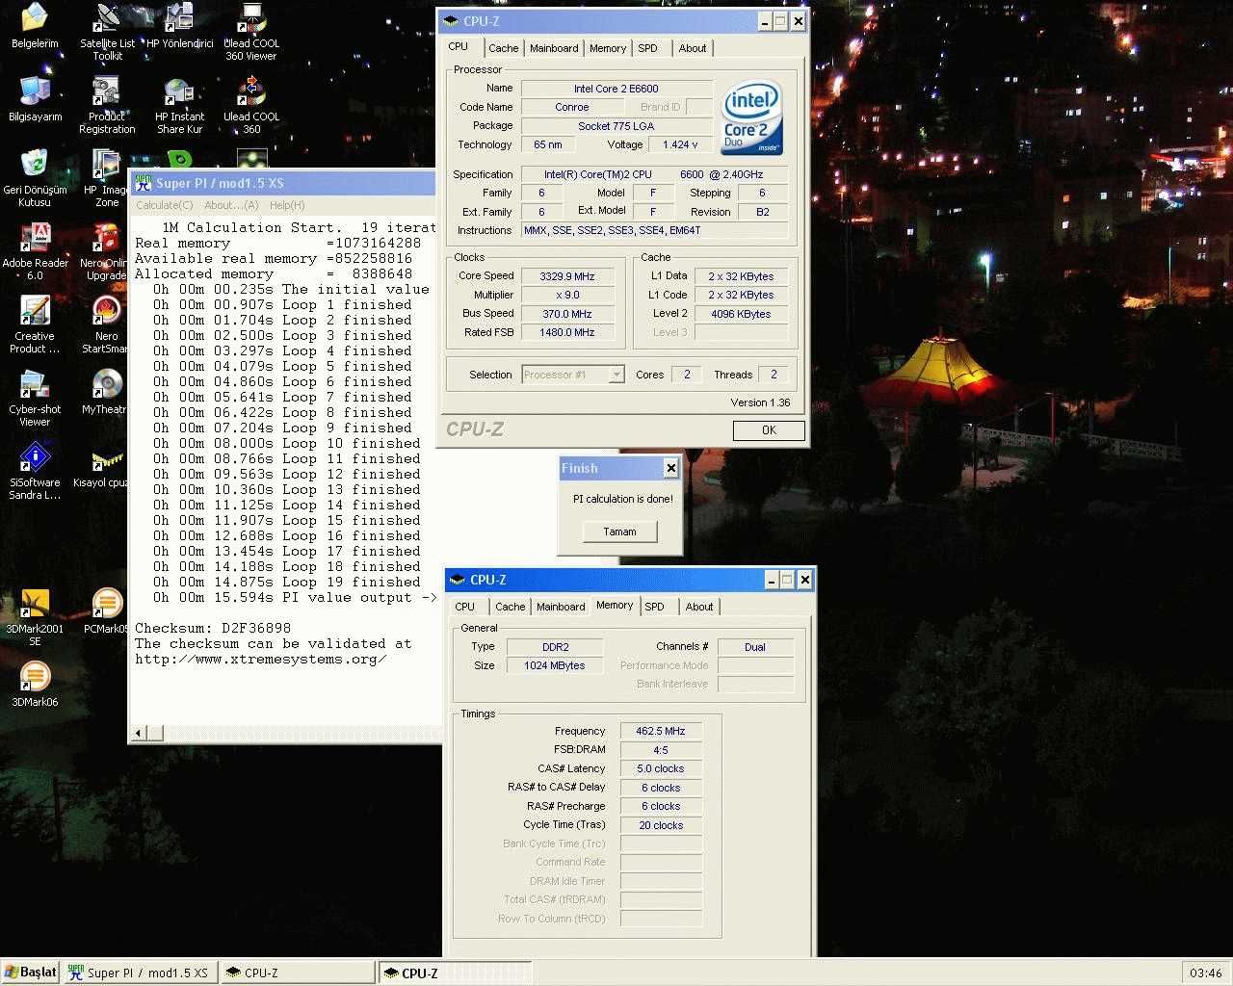Click CPU Name field Intel Core 2 E6600

point(616,89)
